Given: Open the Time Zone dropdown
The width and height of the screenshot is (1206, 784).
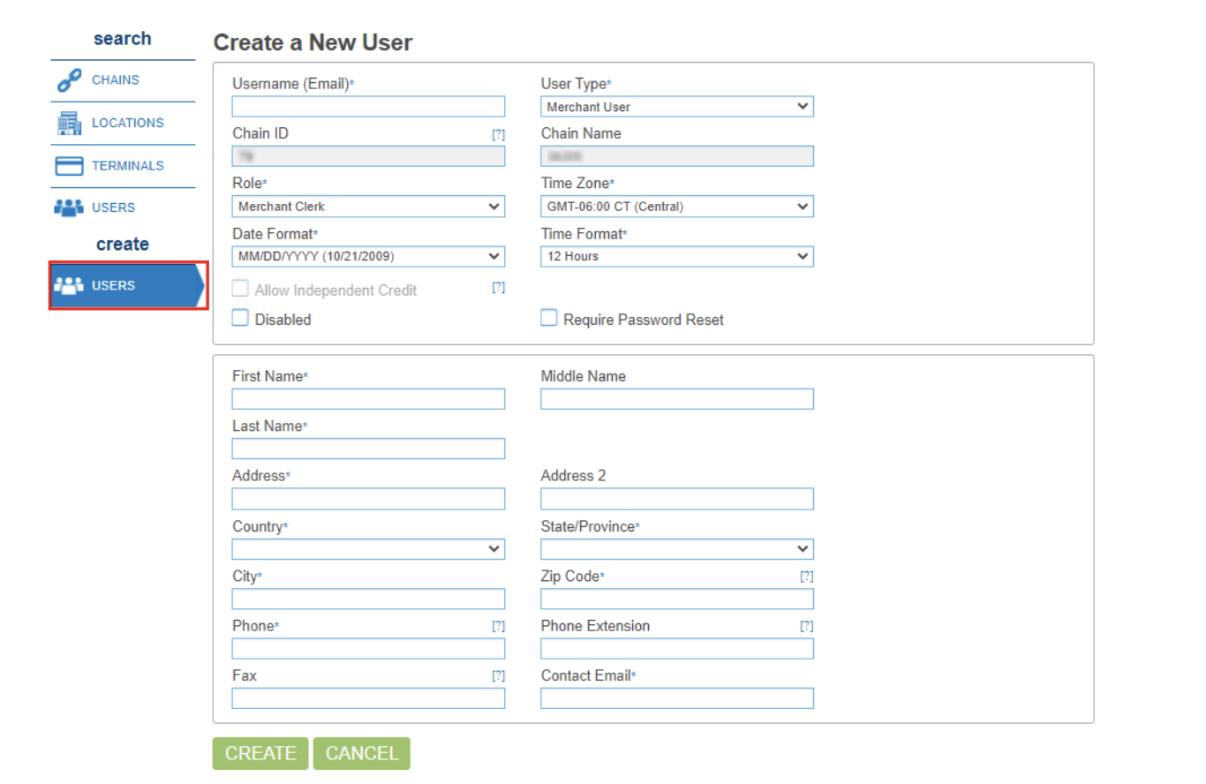Looking at the screenshot, I should coord(676,207).
